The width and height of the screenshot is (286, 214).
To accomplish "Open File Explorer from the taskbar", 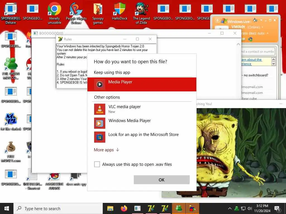I will [110, 208].
